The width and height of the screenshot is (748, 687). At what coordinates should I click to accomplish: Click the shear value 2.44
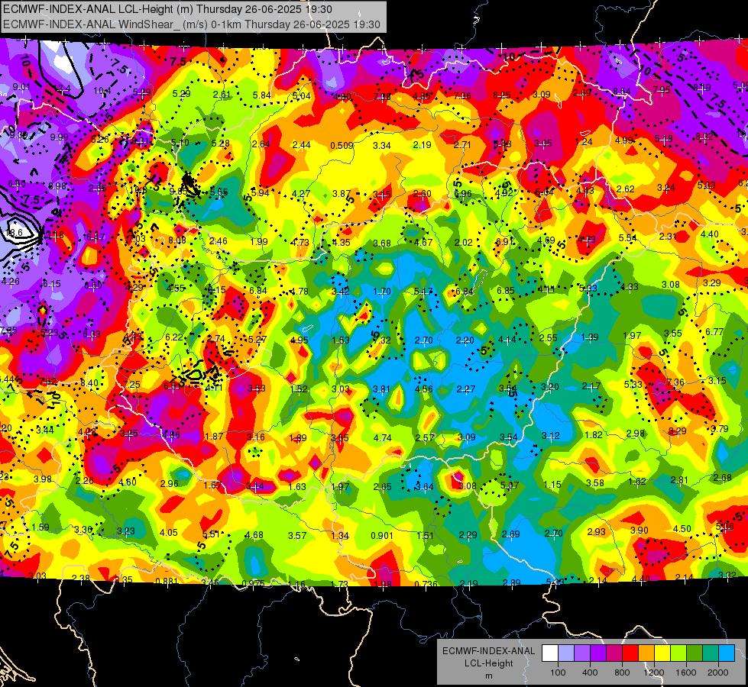click(302, 144)
